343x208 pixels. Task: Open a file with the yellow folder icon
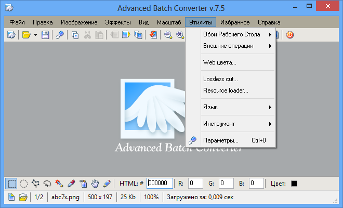click(27, 35)
